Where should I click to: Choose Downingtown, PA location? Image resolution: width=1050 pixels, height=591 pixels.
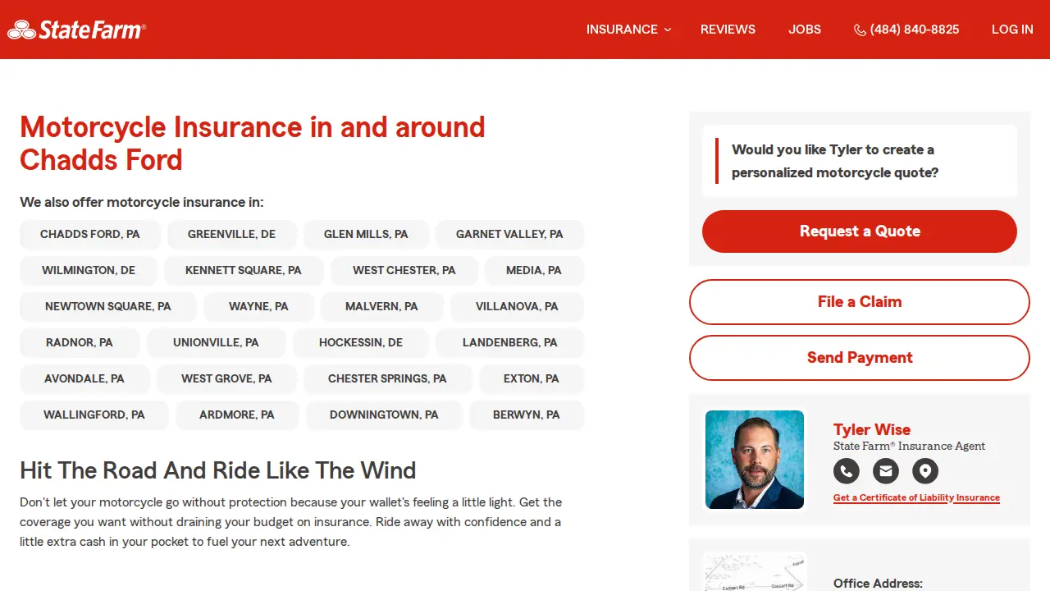click(x=384, y=415)
